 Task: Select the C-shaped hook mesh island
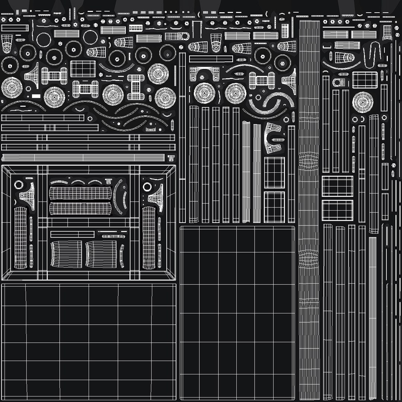click(x=273, y=138)
